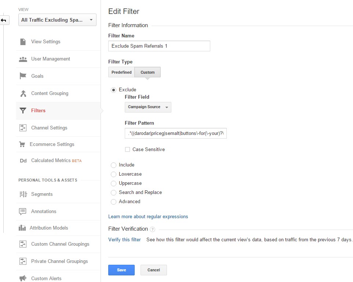The height and width of the screenshot is (282, 353).
Task: Select the Search and Replace option
Action: click(x=113, y=193)
